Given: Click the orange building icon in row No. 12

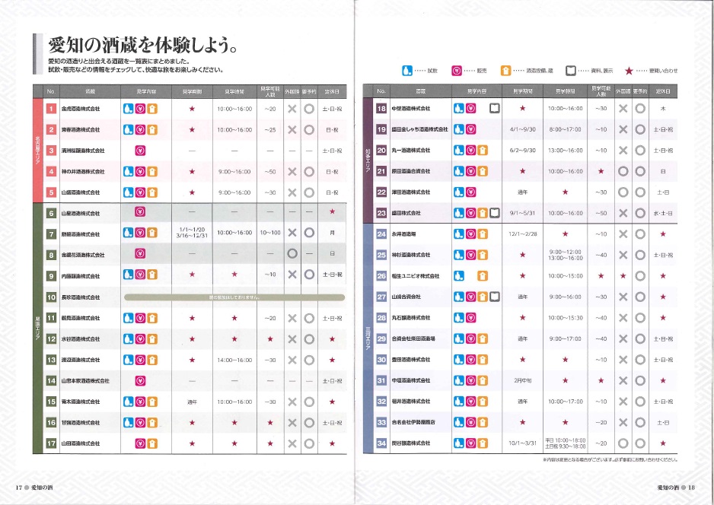Looking at the screenshot, I should tap(152, 339).
